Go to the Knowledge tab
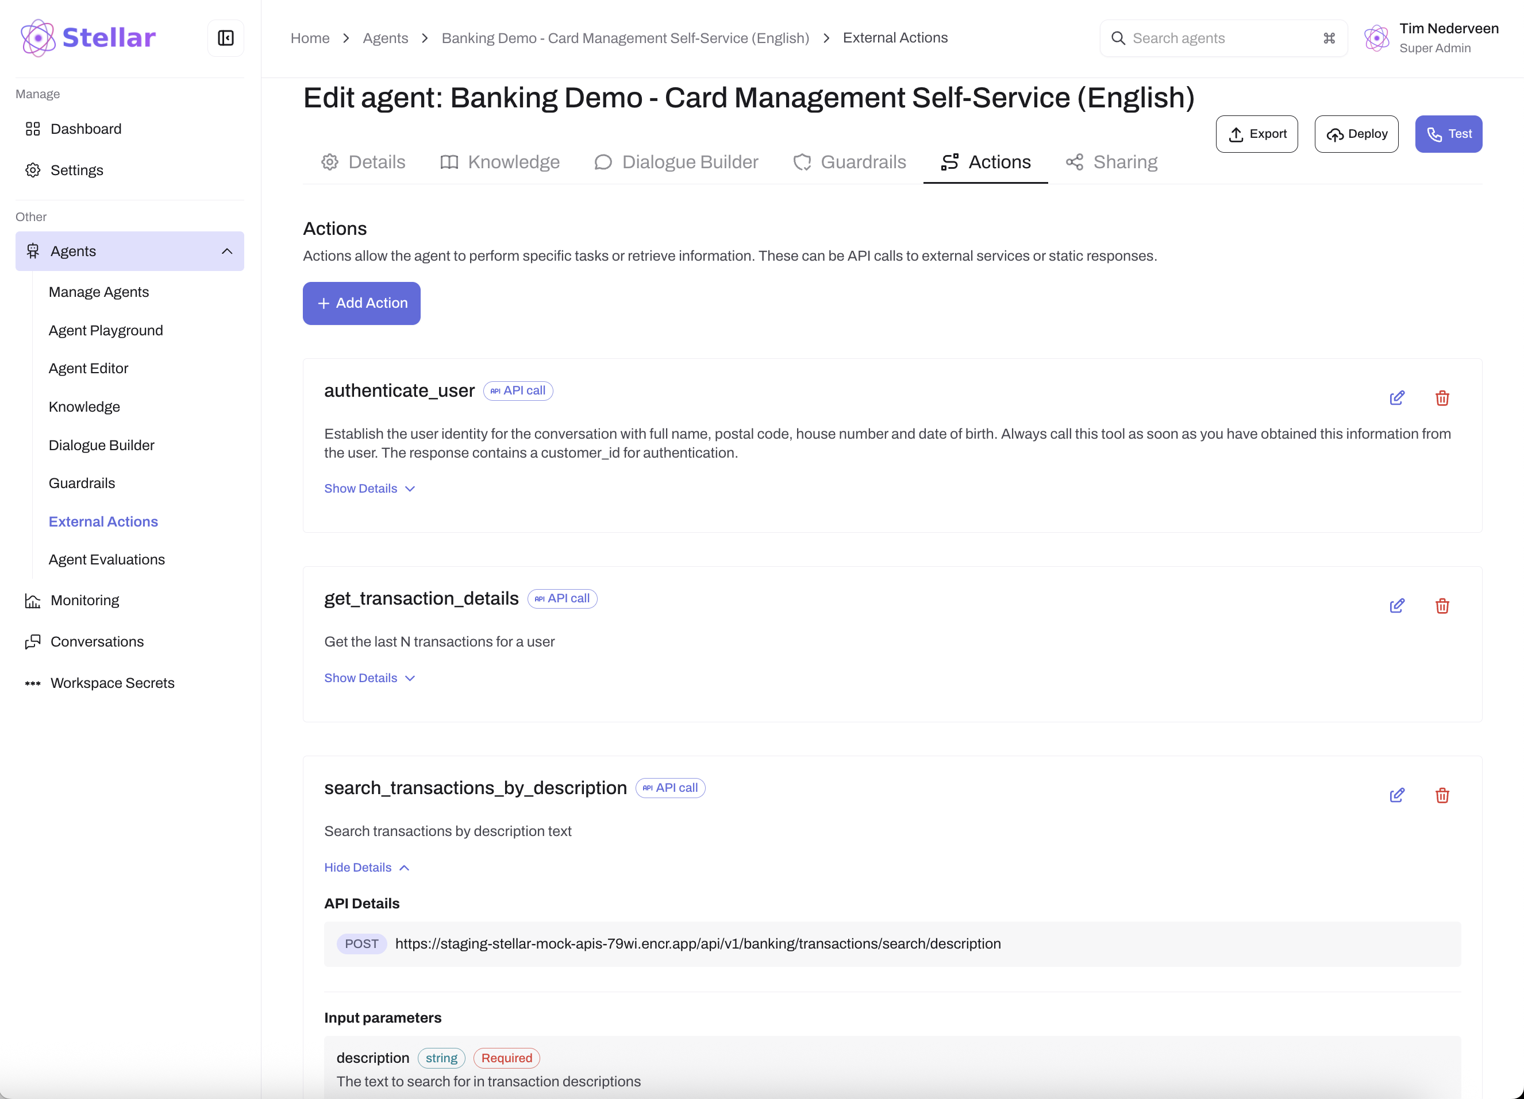 point(500,162)
